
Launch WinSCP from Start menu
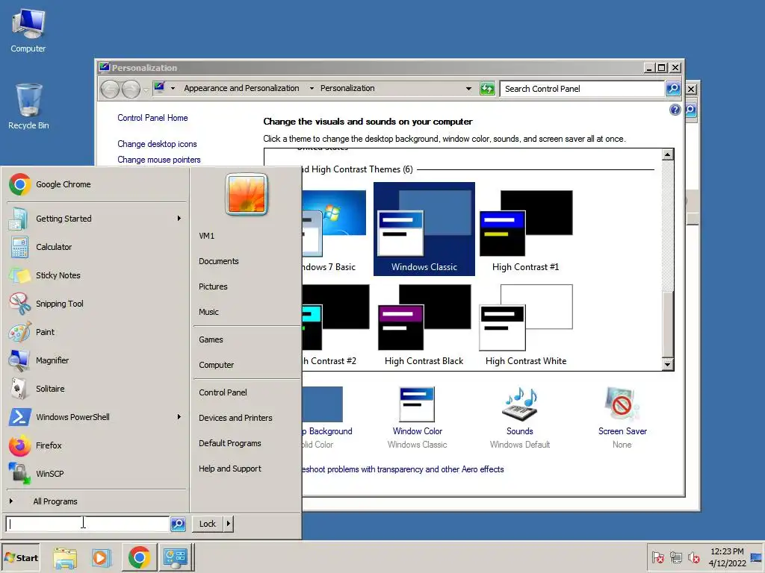pyautogui.click(x=96, y=474)
